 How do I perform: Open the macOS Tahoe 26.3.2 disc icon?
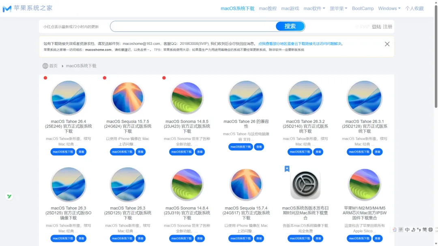coord(305,98)
